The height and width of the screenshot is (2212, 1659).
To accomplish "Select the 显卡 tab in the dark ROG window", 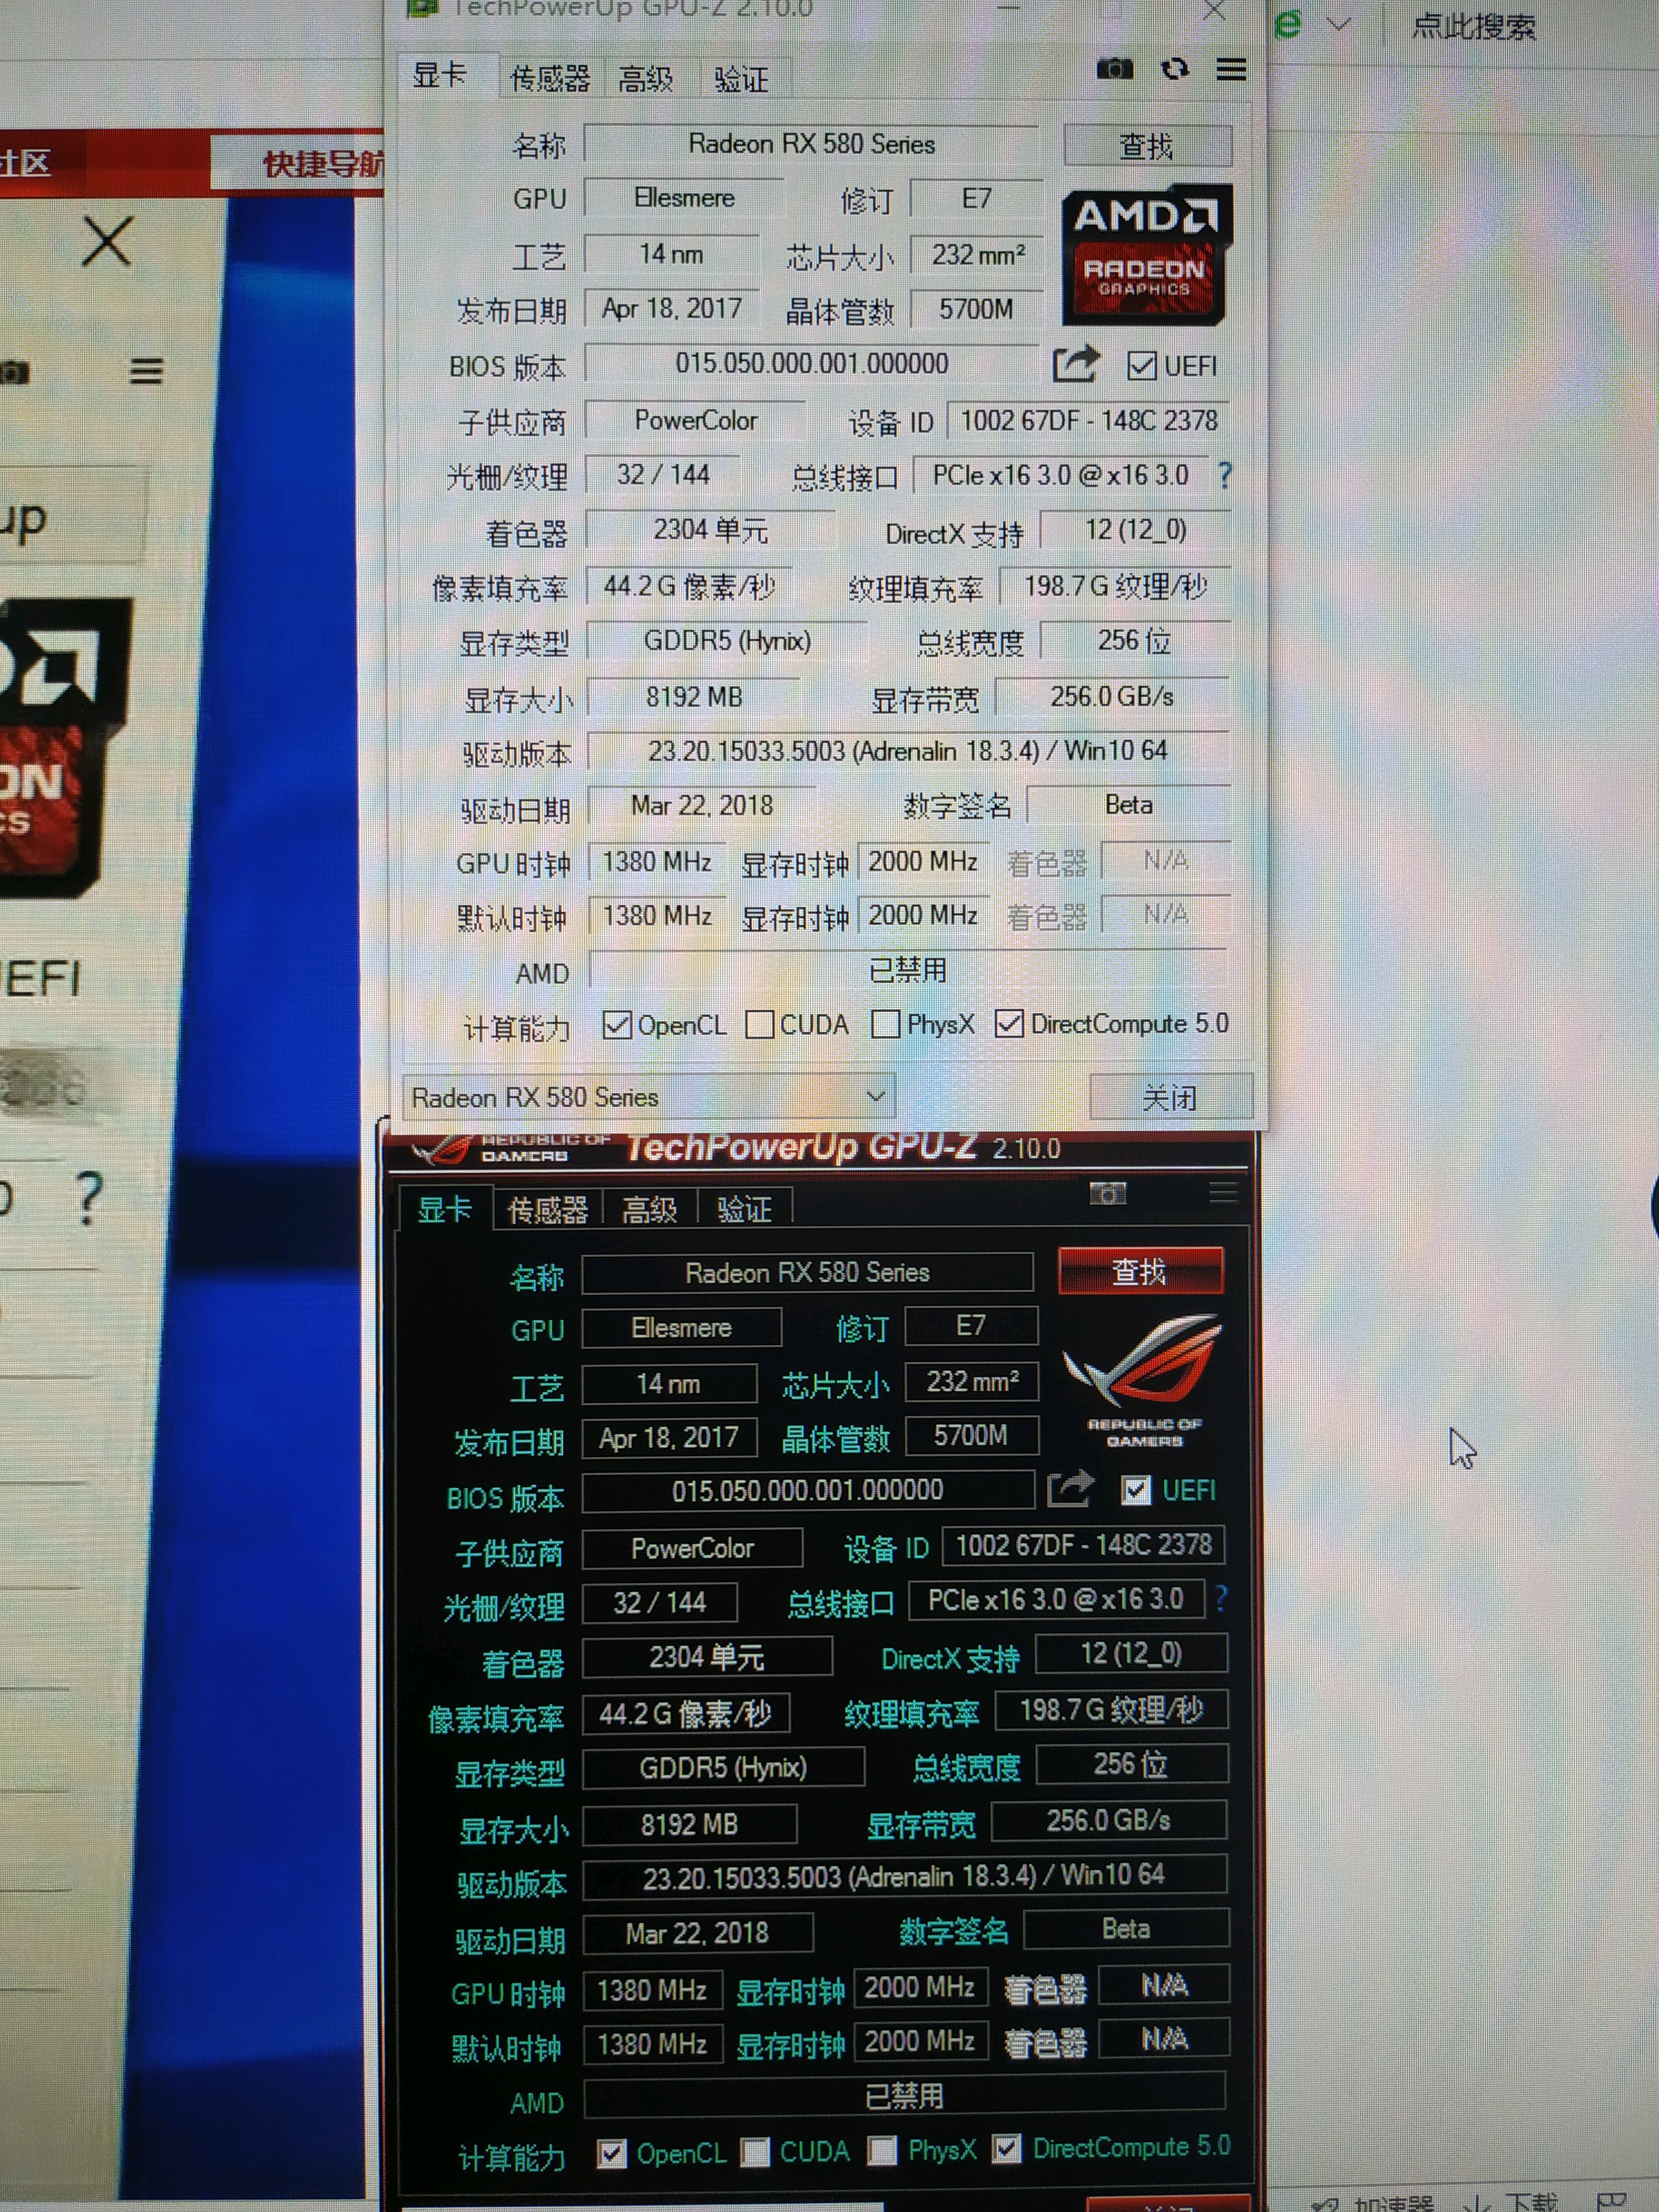I will click(444, 1209).
